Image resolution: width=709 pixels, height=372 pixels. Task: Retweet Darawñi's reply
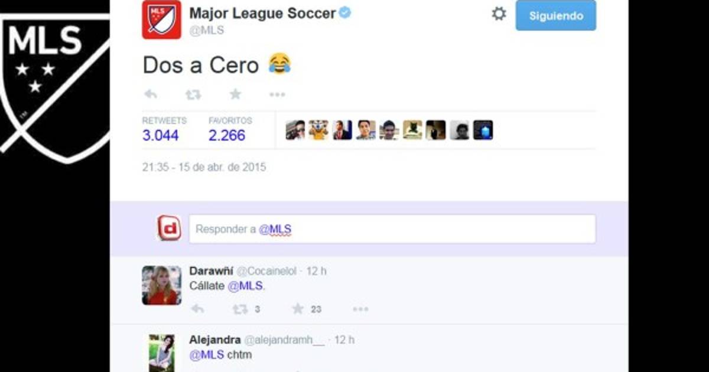[x=240, y=309]
